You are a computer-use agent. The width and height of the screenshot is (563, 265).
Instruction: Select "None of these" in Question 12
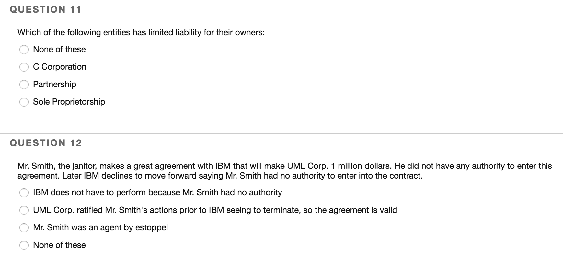[24, 245]
